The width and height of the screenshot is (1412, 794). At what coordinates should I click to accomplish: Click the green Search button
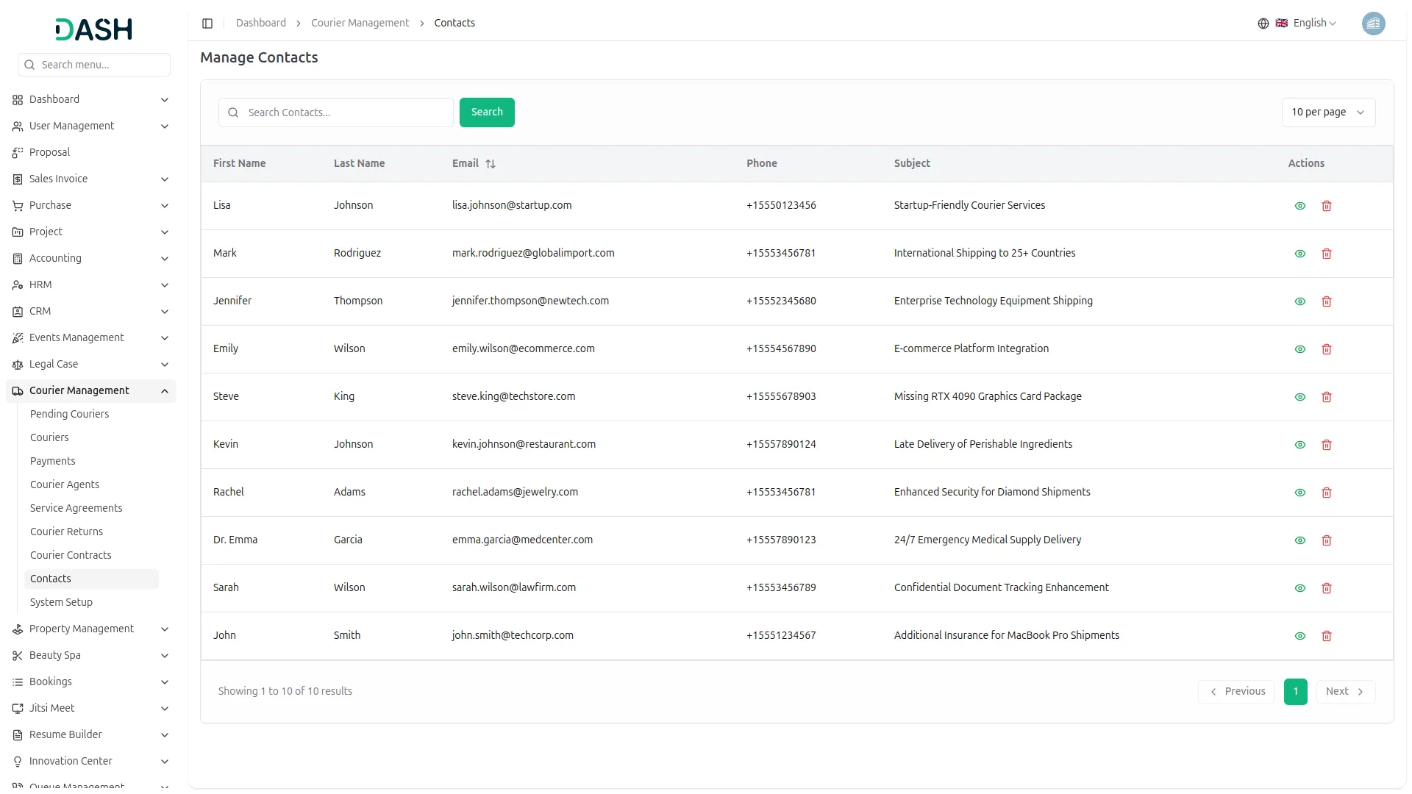487,112
